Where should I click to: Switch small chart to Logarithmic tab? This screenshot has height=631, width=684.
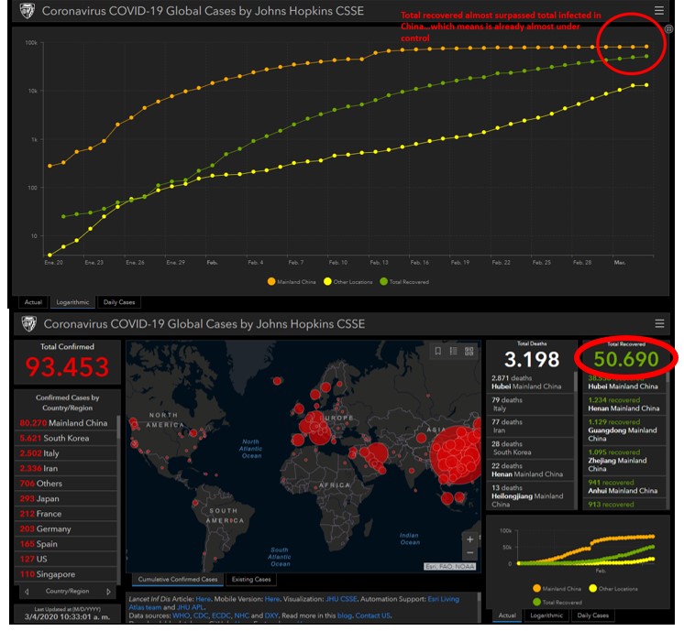(x=546, y=615)
